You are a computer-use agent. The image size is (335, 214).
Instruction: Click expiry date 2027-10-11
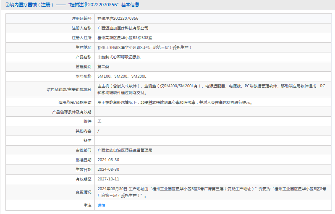point(108,179)
